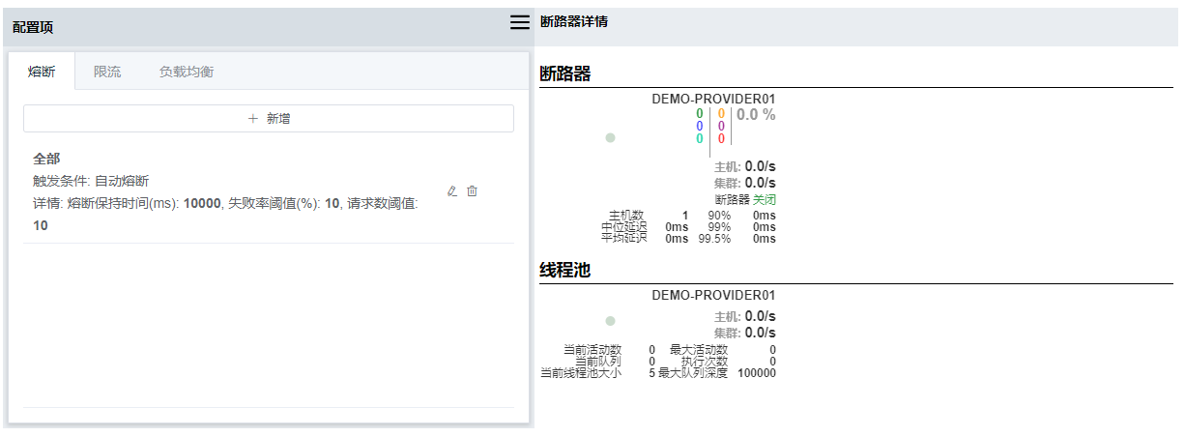Click the blue short-circuited count
The width and height of the screenshot is (1185, 437).
point(699,127)
